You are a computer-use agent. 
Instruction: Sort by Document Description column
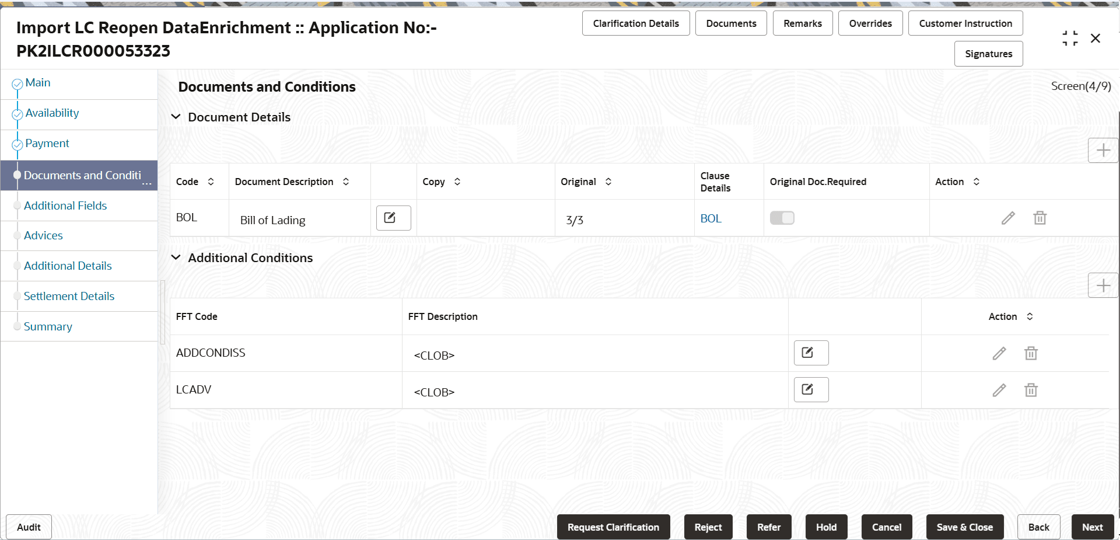(x=346, y=182)
